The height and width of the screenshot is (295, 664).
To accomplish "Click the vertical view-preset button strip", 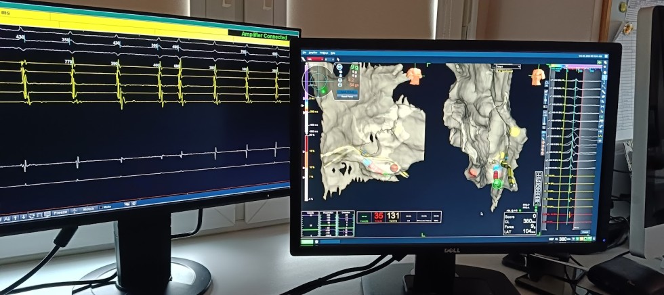I will point(538,188).
